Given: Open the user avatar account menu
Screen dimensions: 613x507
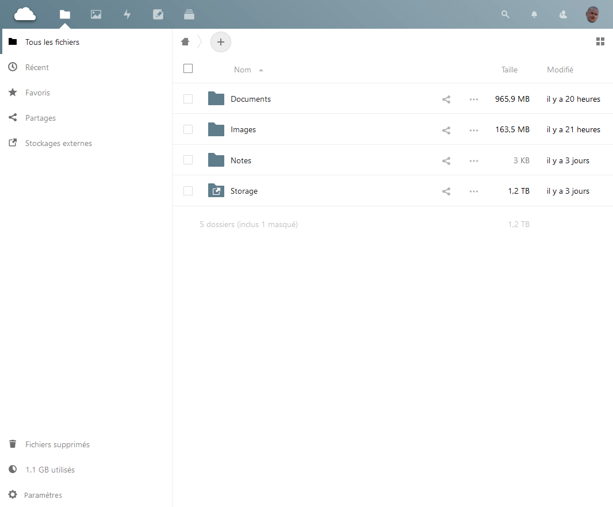Looking at the screenshot, I should point(592,14).
